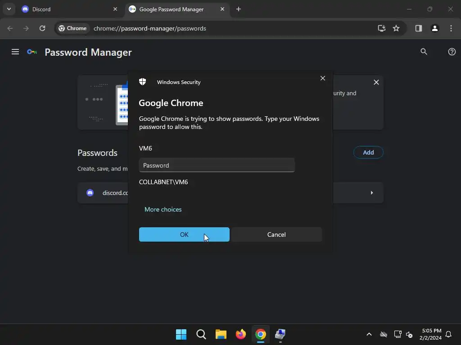The height and width of the screenshot is (345, 461).
Task: Close the Discord tab
Action: pos(115,9)
